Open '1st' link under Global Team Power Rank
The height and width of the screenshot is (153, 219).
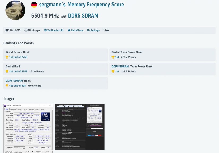[117, 57]
